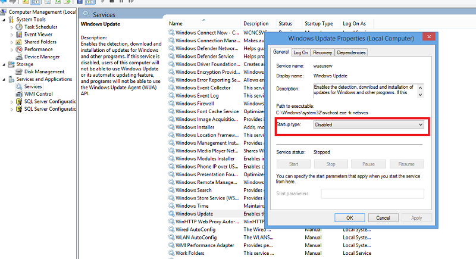This screenshot has width=476, height=259.
Task: Select the Disk Management icon in tree
Action: (x=19, y=71)
